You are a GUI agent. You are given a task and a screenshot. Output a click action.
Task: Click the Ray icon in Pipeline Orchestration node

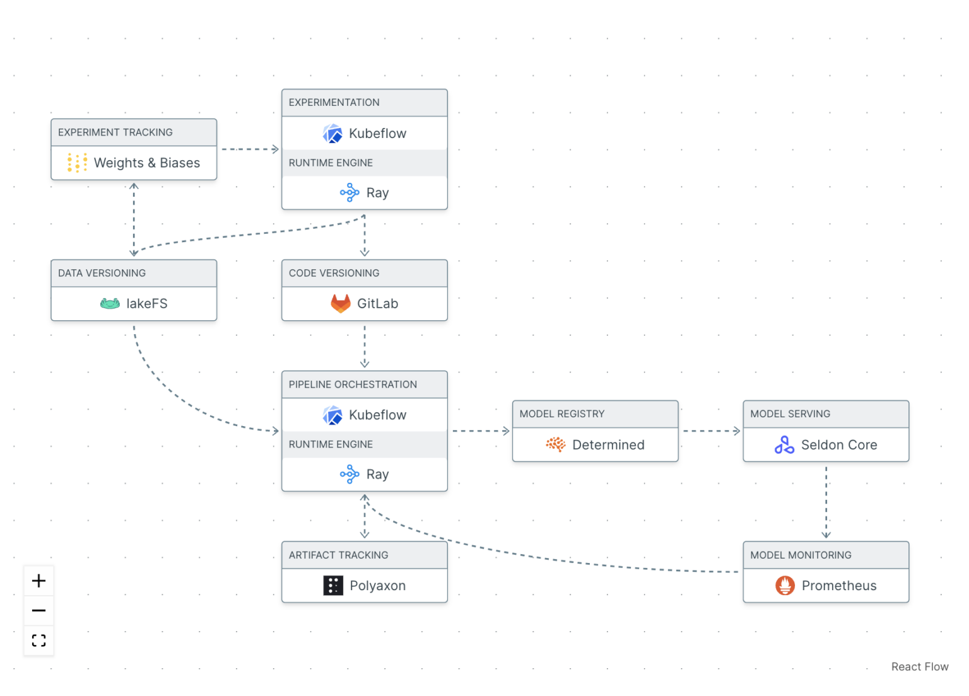pos(349,474)
